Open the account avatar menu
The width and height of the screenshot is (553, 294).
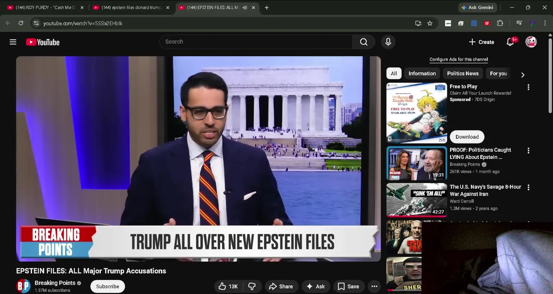(x=531, y=42)
